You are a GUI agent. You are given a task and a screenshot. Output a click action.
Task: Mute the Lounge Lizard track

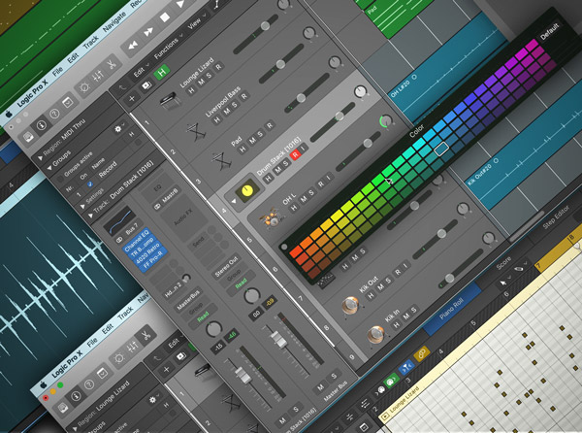201,82
